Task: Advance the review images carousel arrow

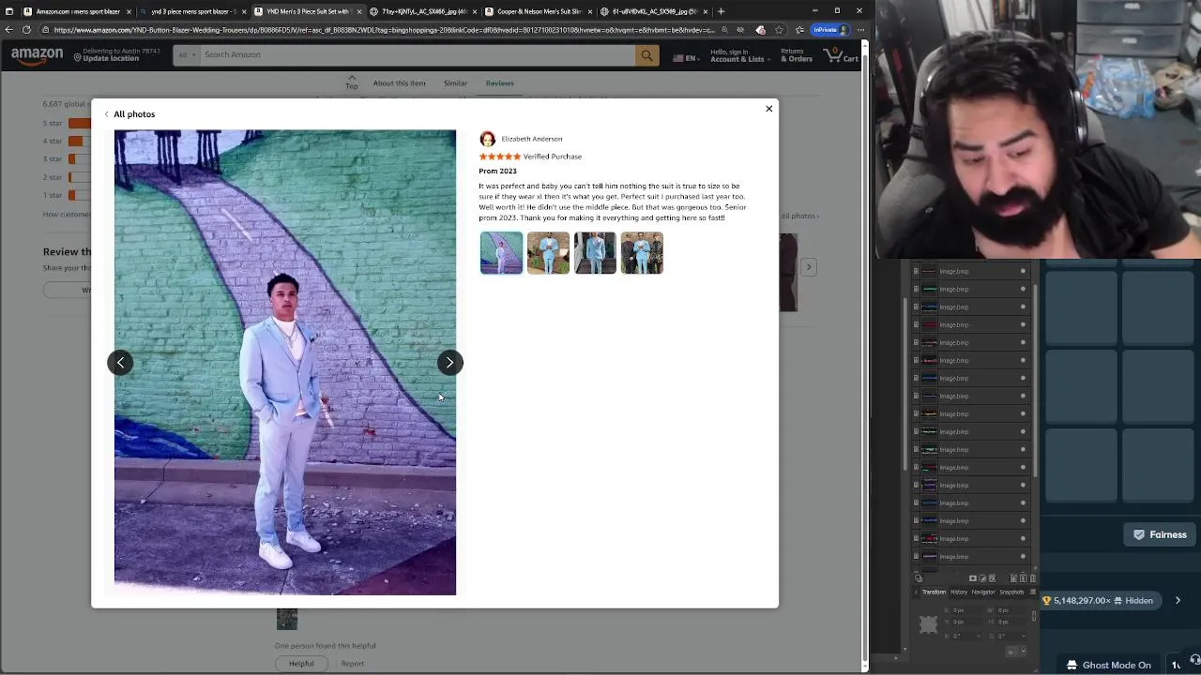Action: coord(809,267)
